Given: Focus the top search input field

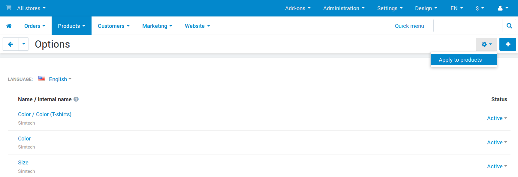Looking at the screenshot, I should click(x=468, y=26).
